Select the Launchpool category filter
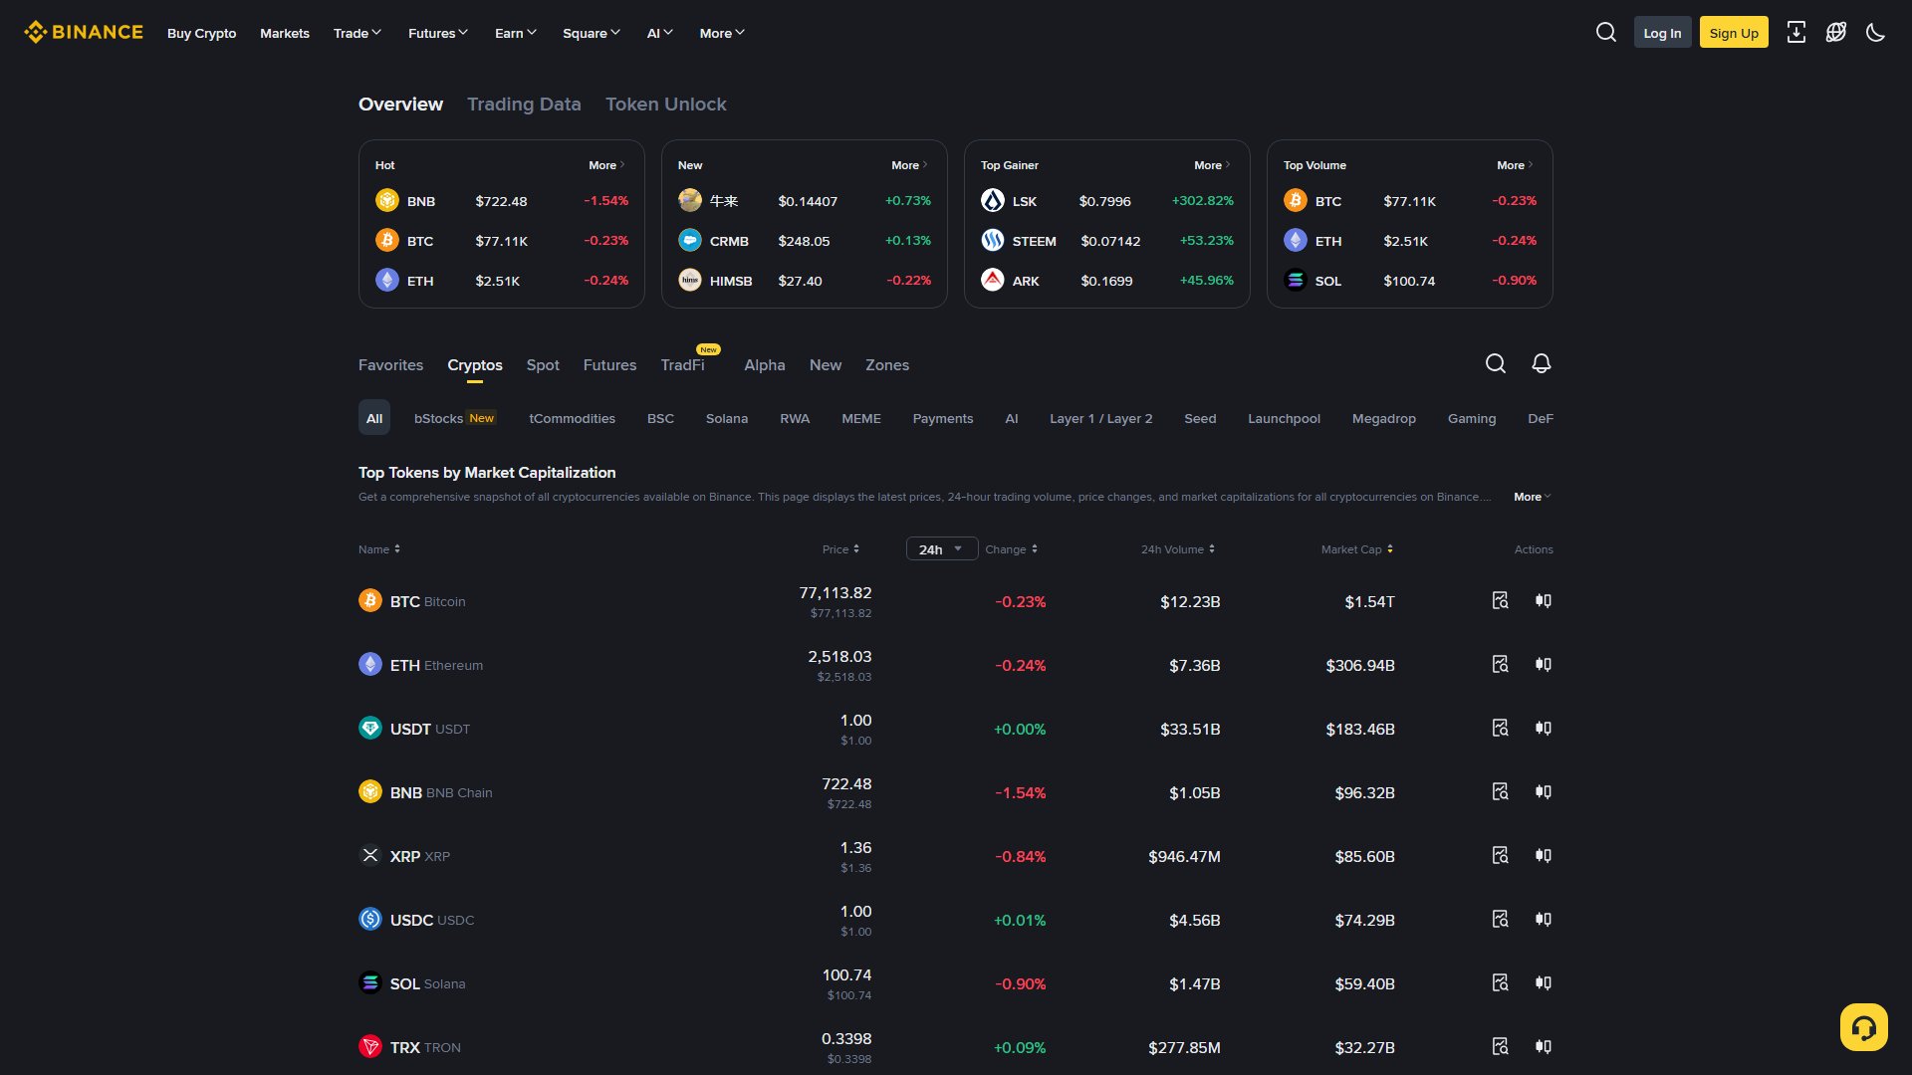The height and width of the screenshot is (1075, 1912). coord(1284,418)
